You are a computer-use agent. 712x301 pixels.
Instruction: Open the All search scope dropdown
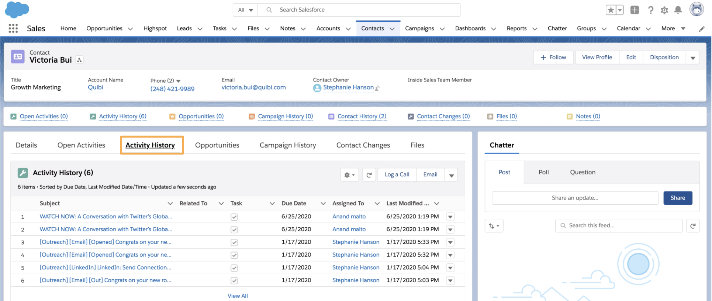click(245, 10)
